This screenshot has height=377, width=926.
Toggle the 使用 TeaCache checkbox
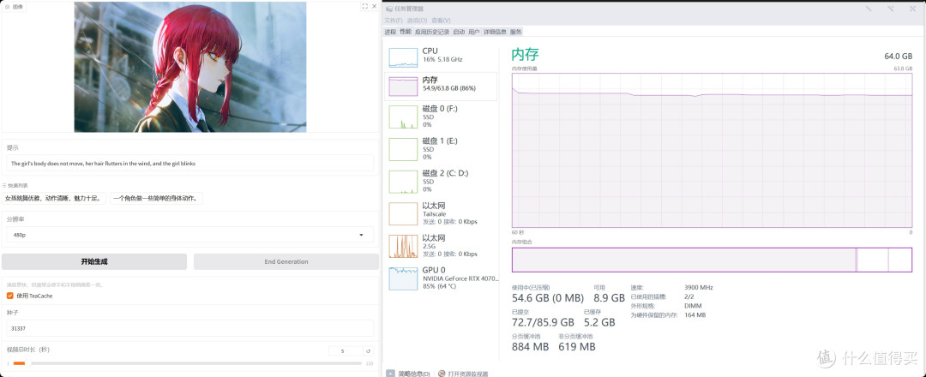coord(10,296)
